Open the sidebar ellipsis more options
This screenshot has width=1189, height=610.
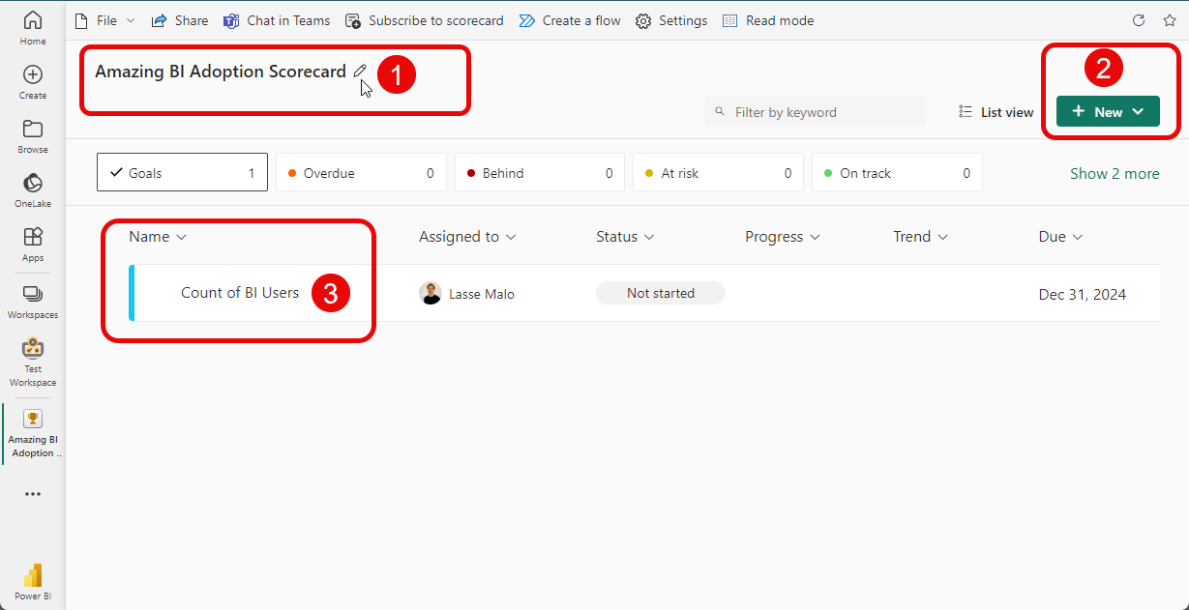point(33,494)
